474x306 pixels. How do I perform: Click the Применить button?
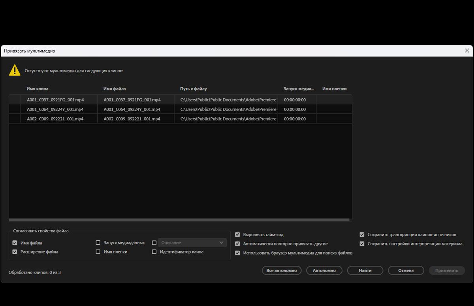pyautogui.click(x=447, y=270)
